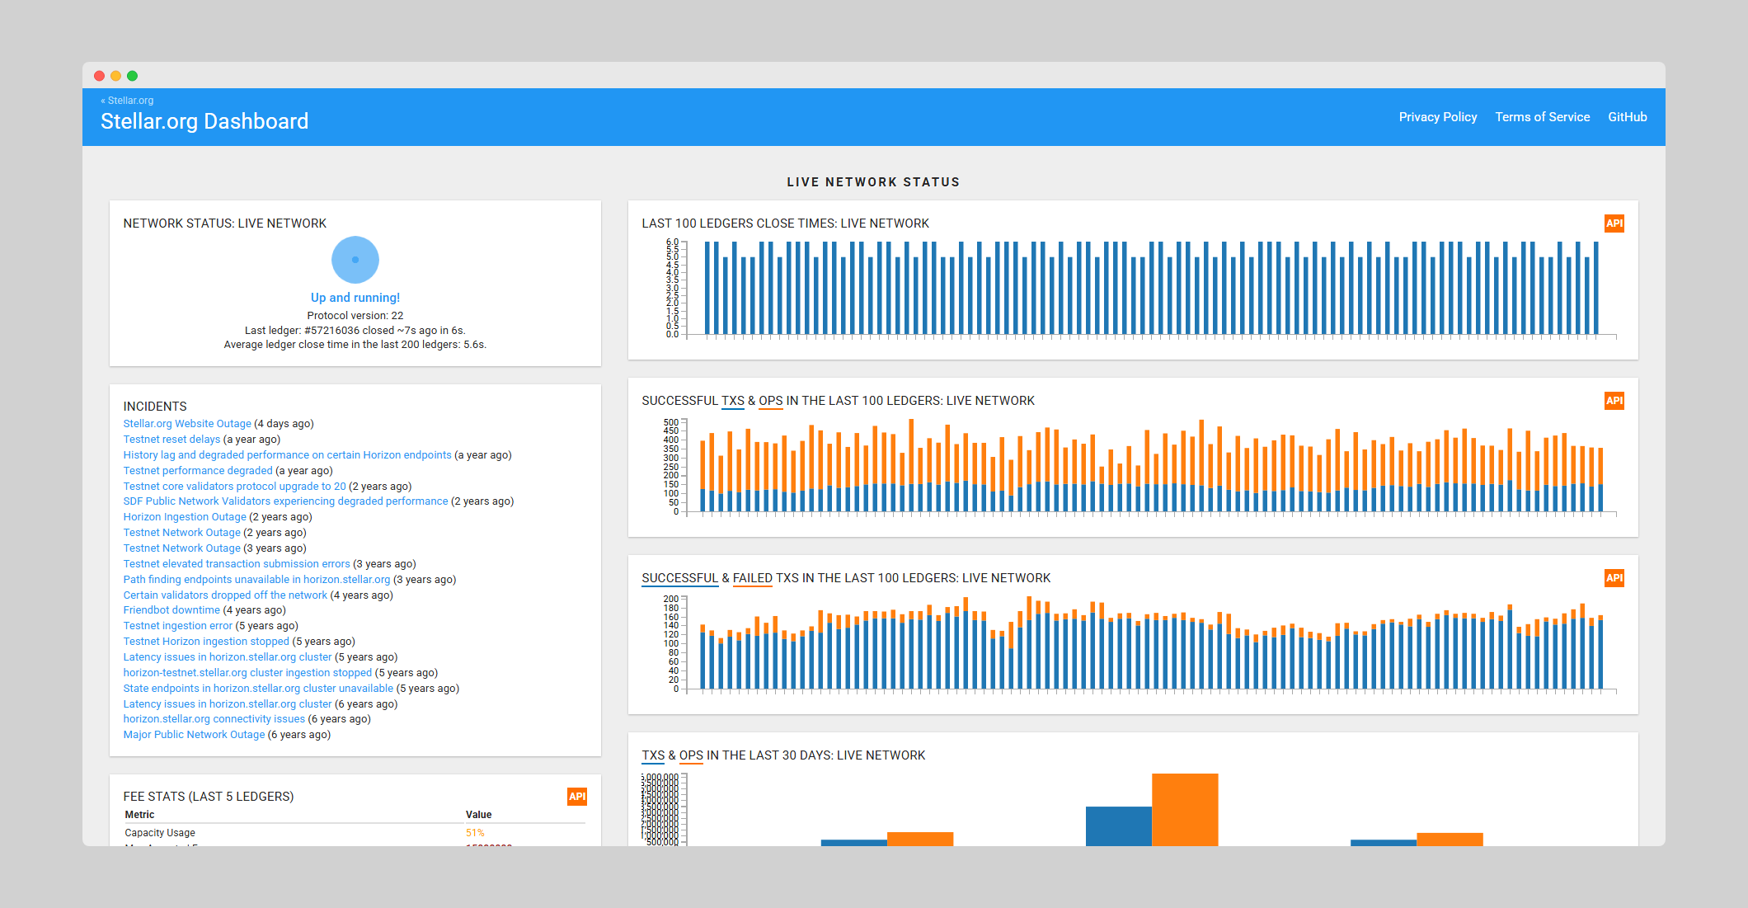Click OPS legend label in successful chart
Viewport: 1748px width, 908px height.
click(770, 401)
